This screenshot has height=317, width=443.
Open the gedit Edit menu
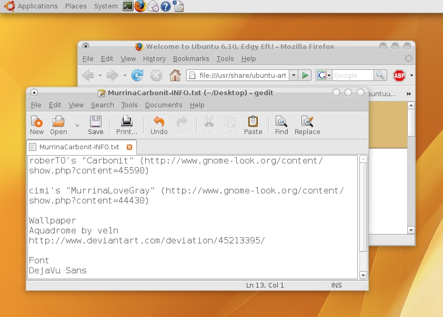[55, 105]
